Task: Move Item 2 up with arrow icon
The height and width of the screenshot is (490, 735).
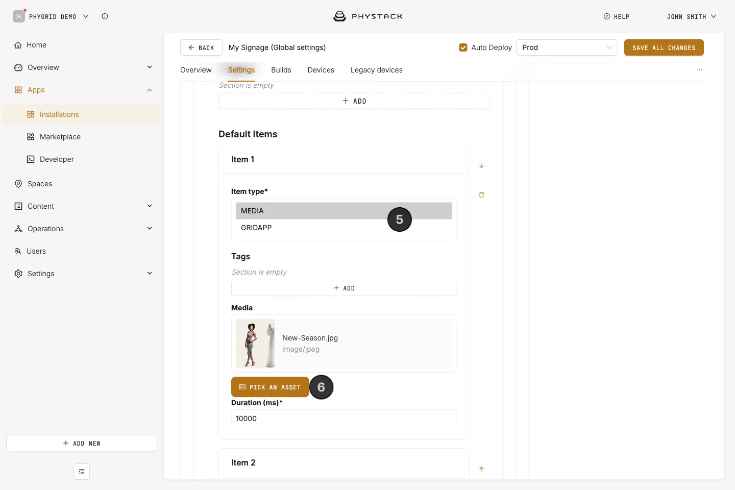Action: (x=481, y=469)
